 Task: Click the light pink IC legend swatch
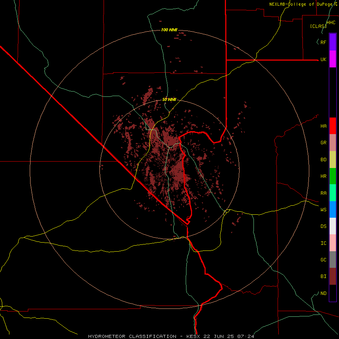click(x=333, y=243)
